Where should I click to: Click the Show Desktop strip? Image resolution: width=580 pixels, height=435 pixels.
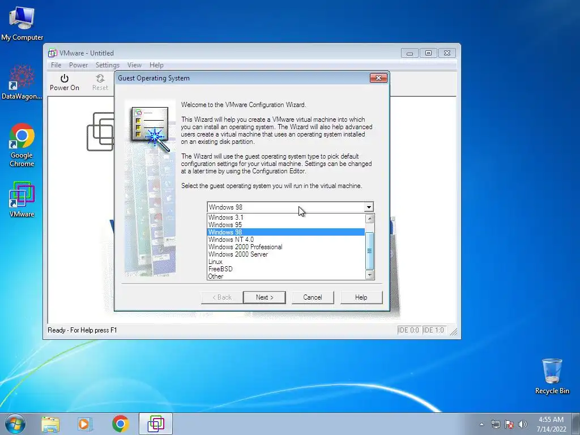click(576, 424)
